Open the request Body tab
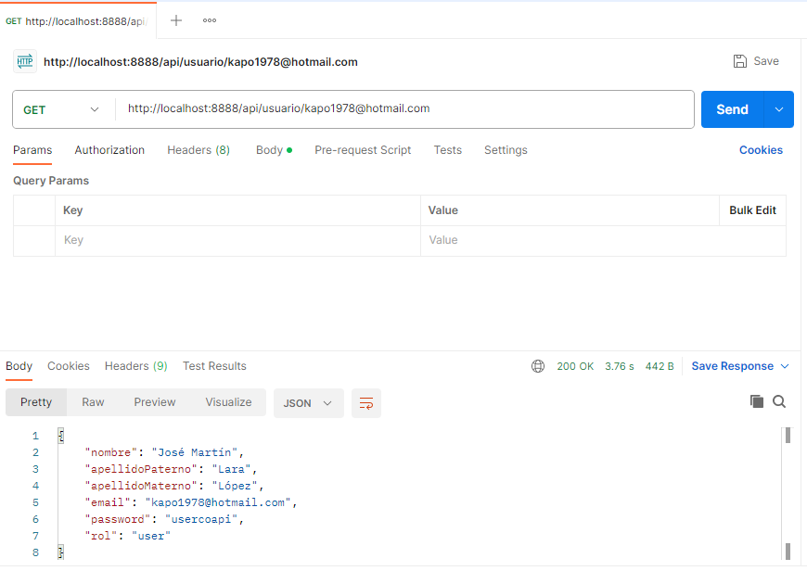Image resolution: width=807 pixels, height=571 pixels. (269, 150)
